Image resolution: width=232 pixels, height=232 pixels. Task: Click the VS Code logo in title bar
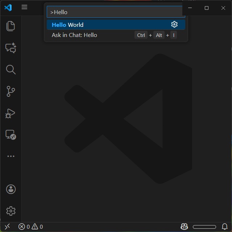point(8,7)
